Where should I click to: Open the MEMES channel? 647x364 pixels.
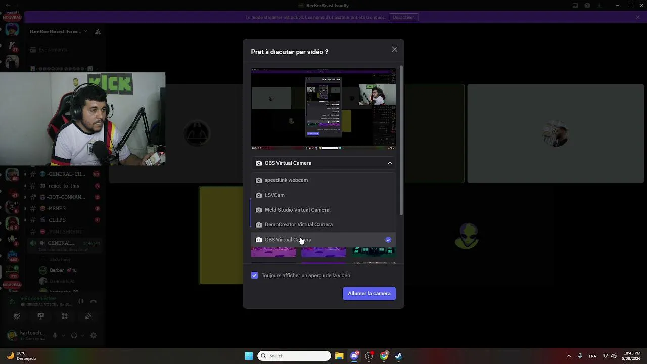[66, 209]
